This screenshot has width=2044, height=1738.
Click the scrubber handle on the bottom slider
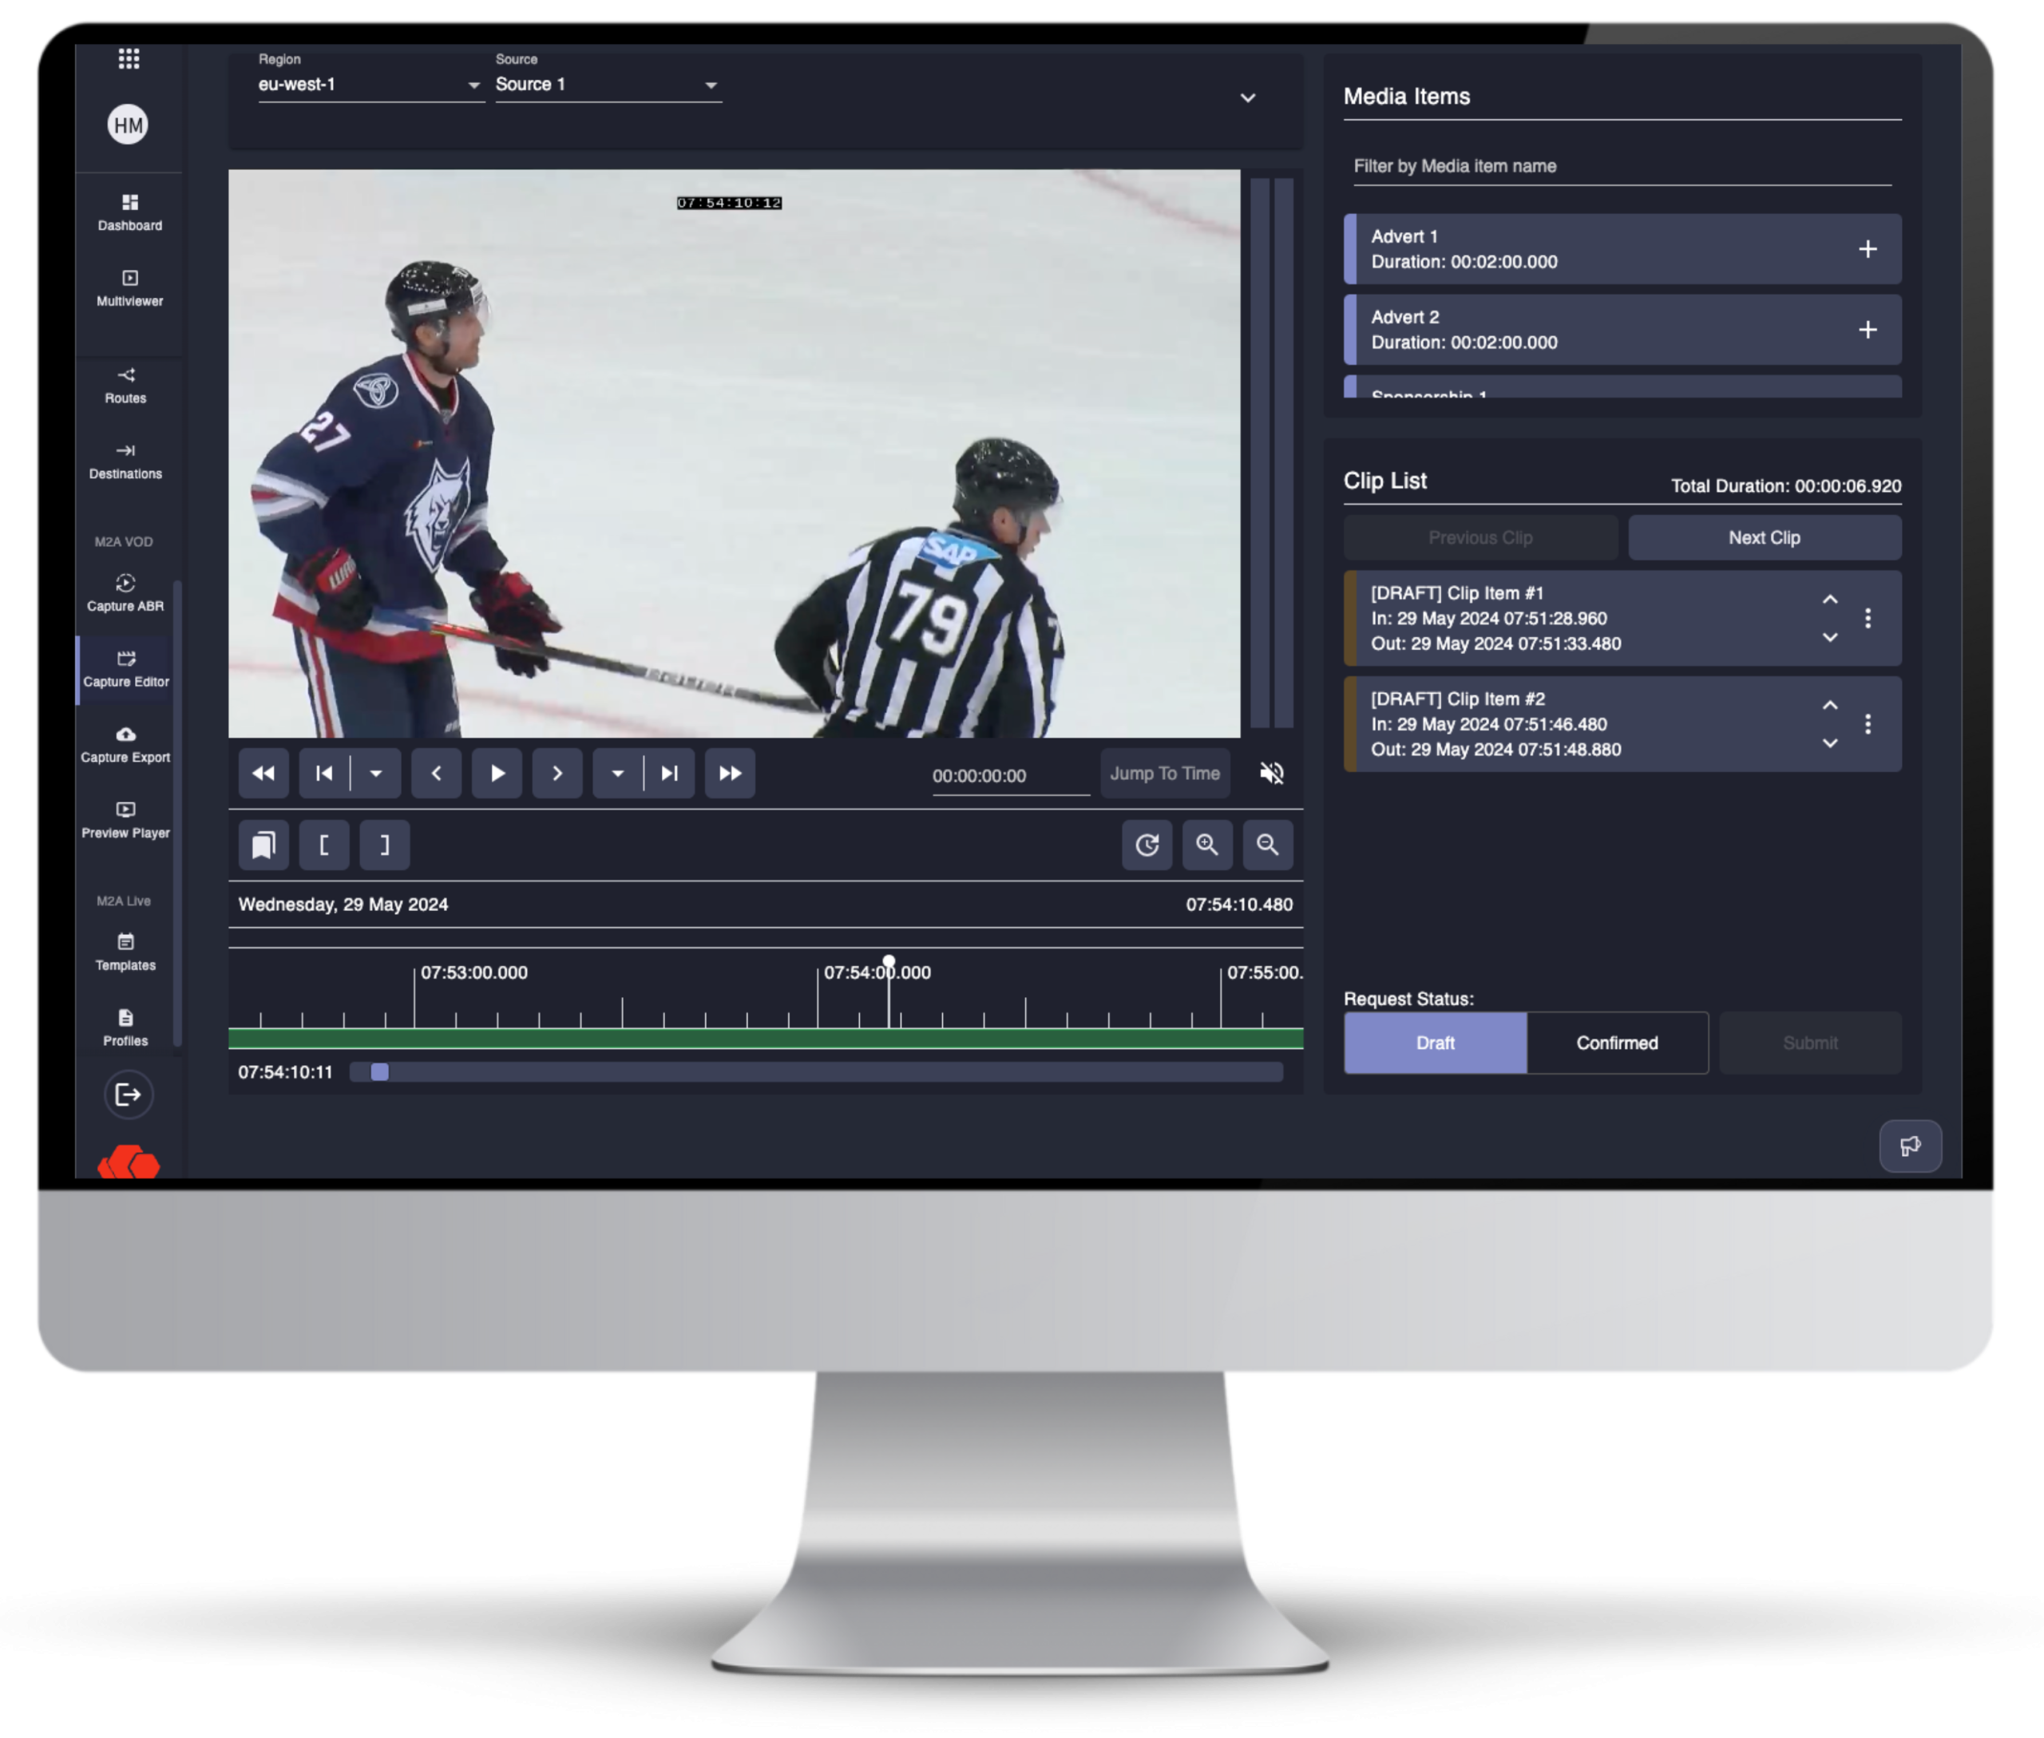pyautogui.click(x=379, y=1072)
